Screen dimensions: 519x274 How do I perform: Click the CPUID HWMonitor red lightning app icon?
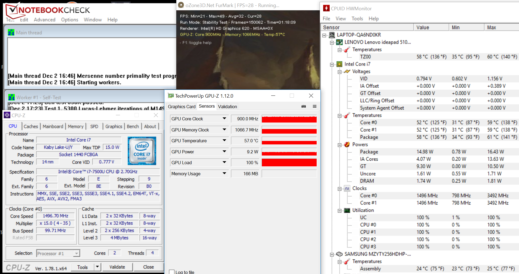(326, 8)
